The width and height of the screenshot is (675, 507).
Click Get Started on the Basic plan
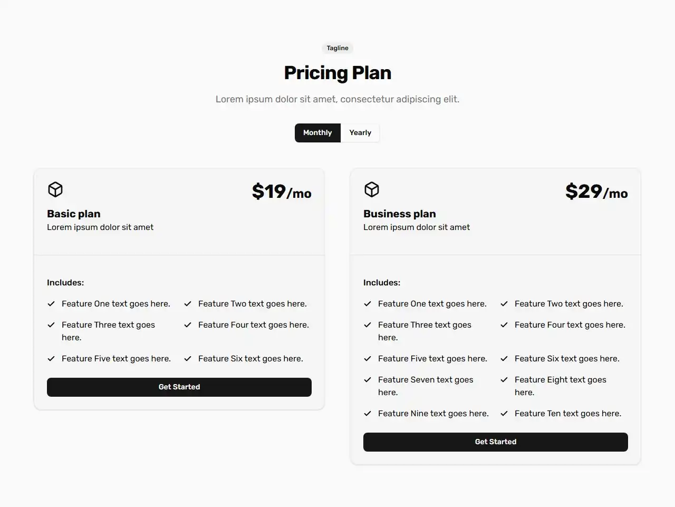coord(179,387)
